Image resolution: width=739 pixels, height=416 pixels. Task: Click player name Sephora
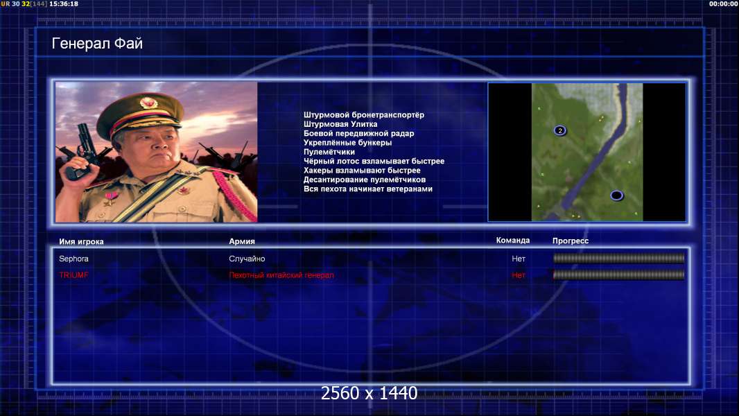point(73,259)
